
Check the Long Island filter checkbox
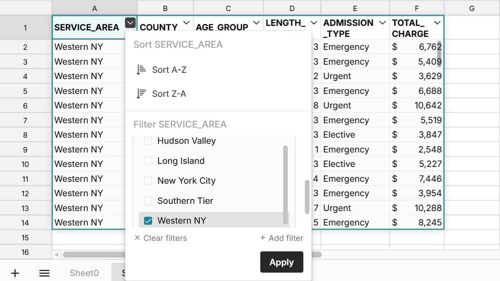[148, 161]
